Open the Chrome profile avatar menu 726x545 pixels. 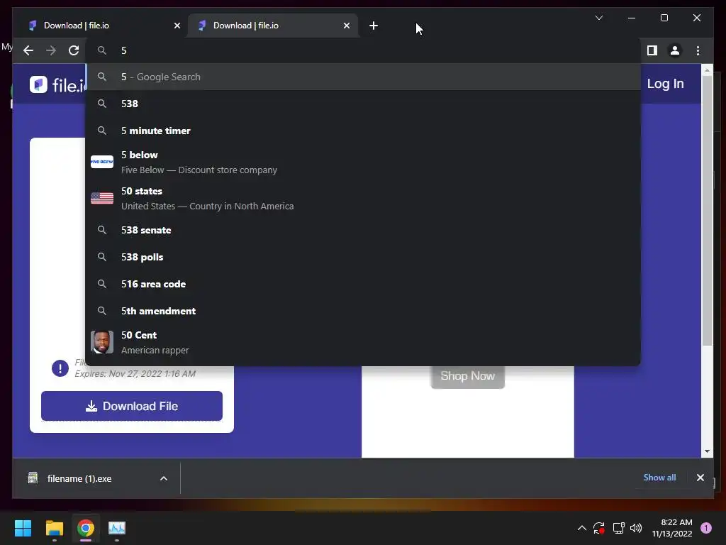[x=675, y=50]
